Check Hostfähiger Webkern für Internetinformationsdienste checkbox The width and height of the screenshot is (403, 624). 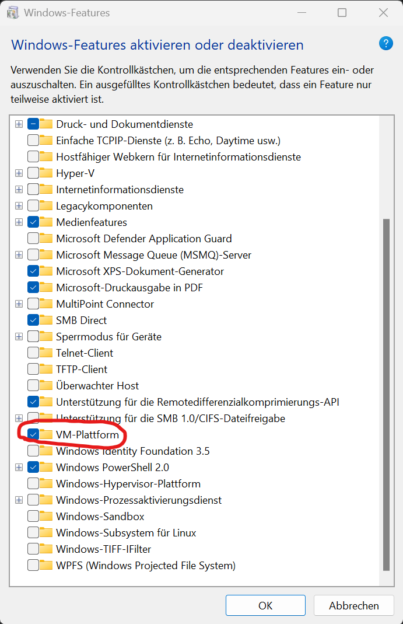(x=33, y=157)
